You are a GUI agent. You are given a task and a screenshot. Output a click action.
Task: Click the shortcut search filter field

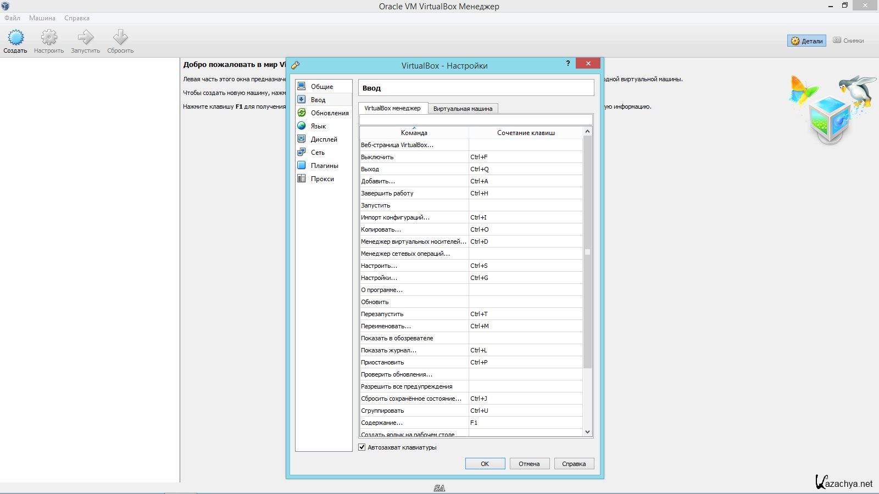(476, 120)
